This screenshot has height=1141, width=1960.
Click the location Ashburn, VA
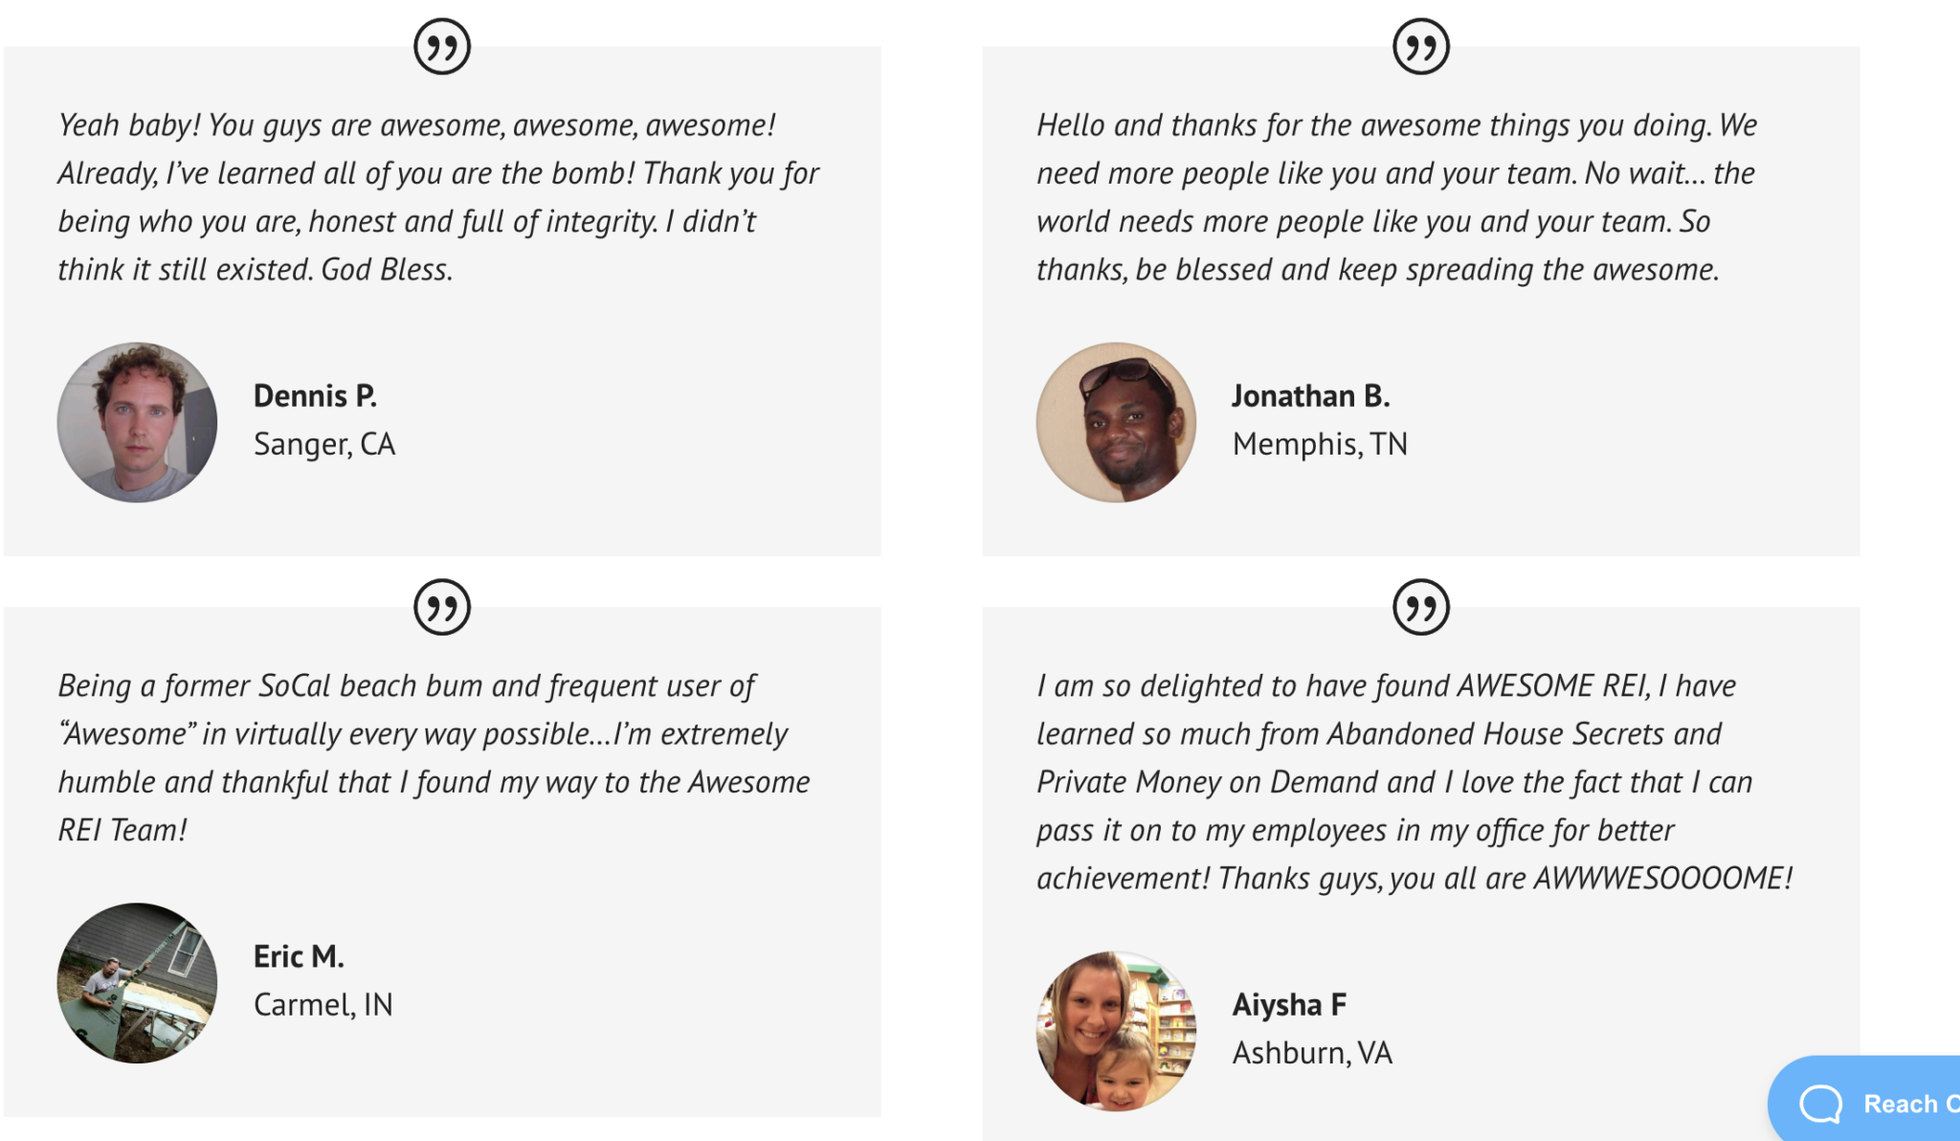1312,1053
